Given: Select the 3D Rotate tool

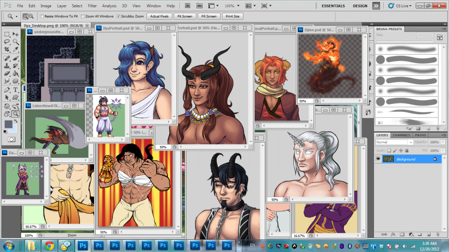Looking at the screenshot, I should (x=7, y=106).
